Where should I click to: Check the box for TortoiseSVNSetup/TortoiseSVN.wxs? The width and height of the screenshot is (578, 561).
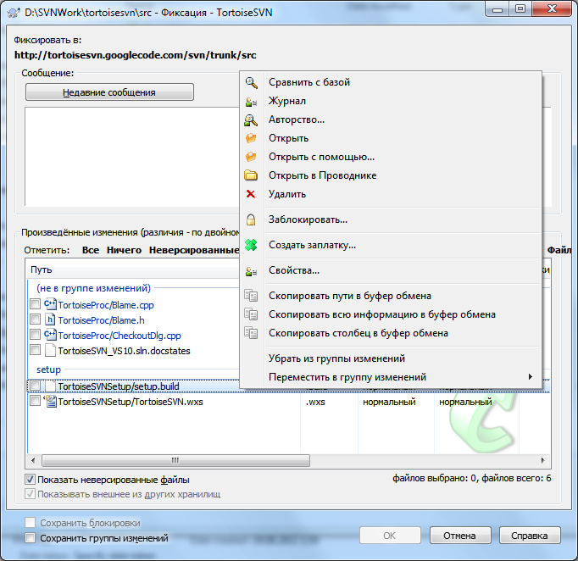[36, 401]
